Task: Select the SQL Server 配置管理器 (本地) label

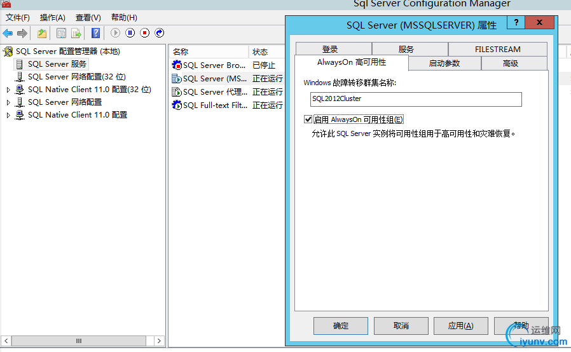Action: [x=68, y=51]
